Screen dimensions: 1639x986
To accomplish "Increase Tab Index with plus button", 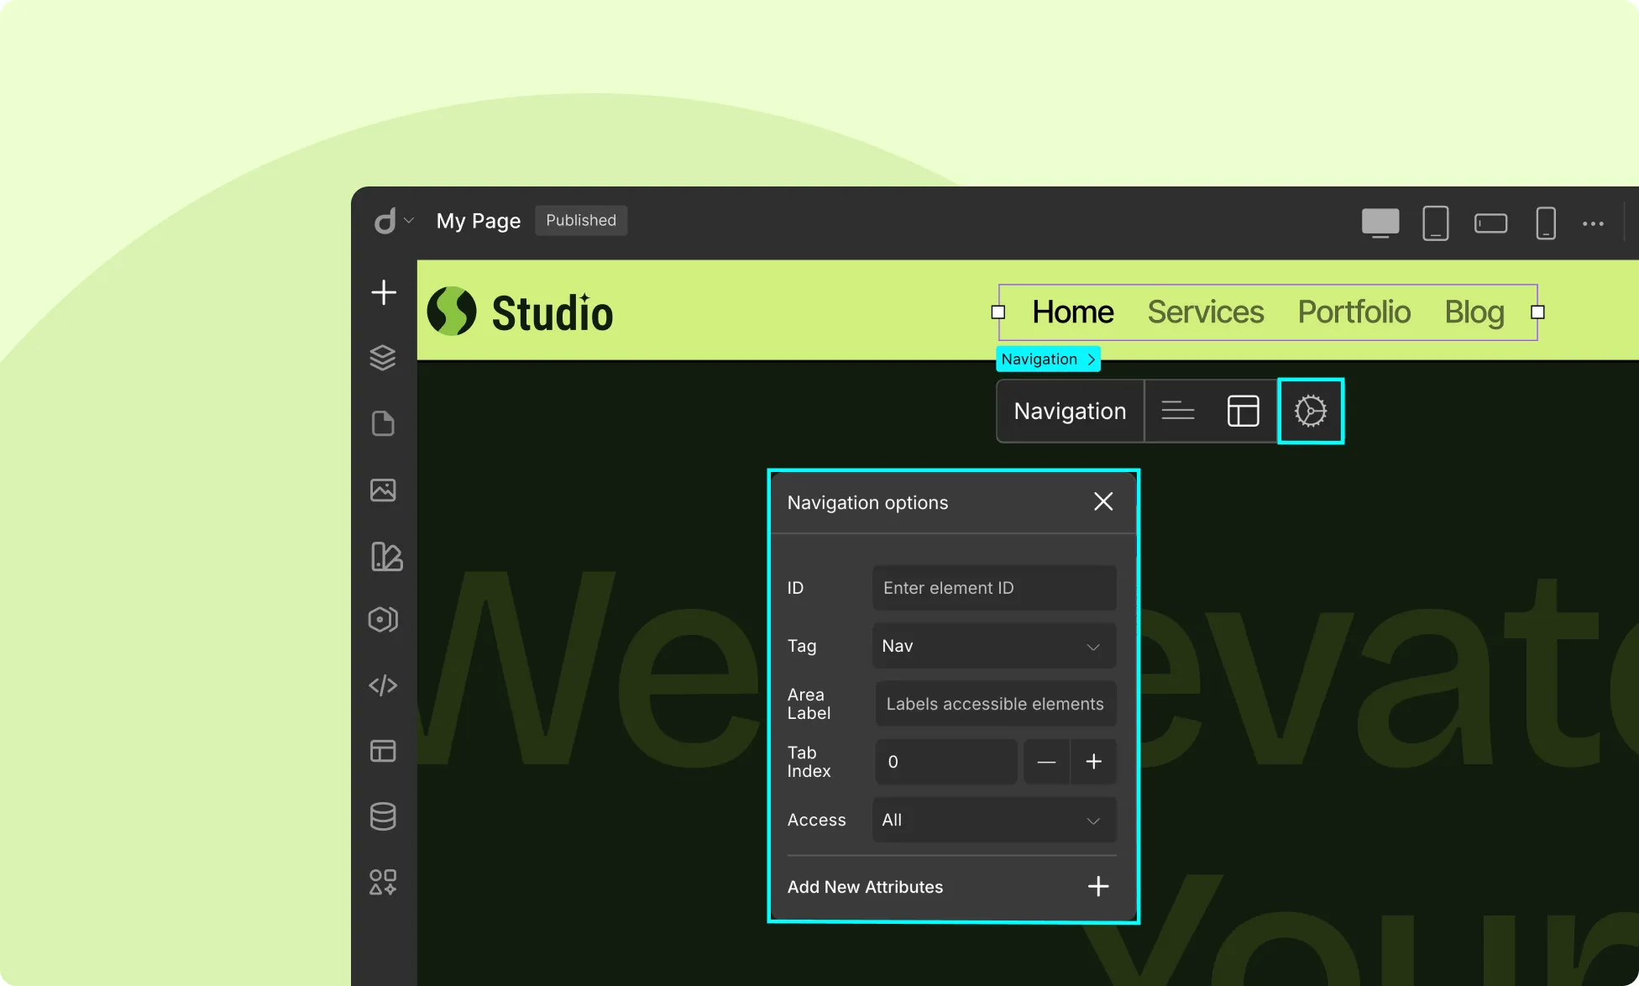I will tap(1093, 762).
